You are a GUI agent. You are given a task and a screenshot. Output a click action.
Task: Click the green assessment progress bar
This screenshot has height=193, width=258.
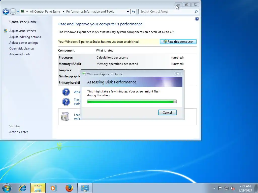(x=132, y=102)
